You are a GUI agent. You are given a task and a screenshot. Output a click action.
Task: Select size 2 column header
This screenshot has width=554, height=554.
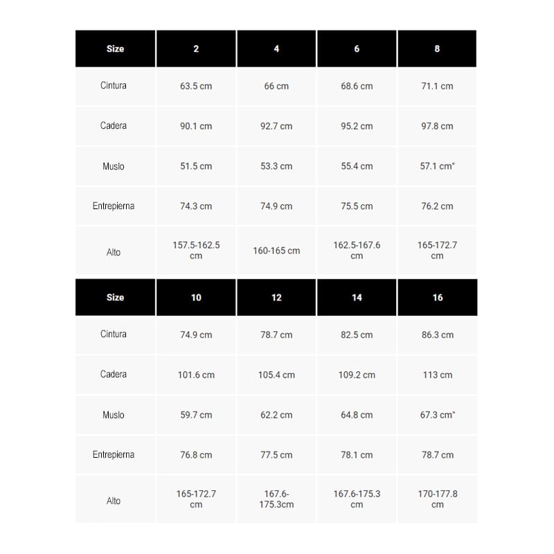tap(196, 48)
